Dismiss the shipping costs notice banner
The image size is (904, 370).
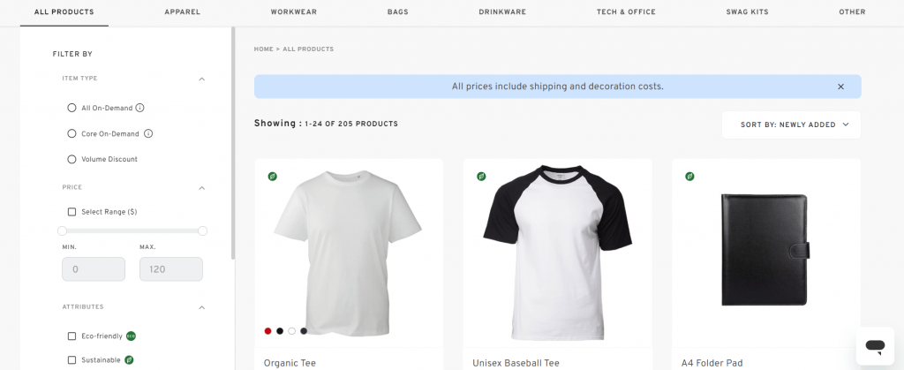(x=840, y=87)
